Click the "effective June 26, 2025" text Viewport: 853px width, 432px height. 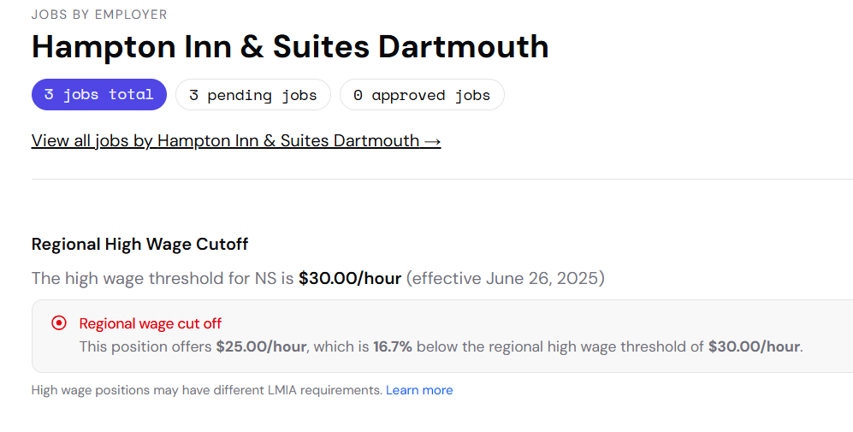point(505,278)
